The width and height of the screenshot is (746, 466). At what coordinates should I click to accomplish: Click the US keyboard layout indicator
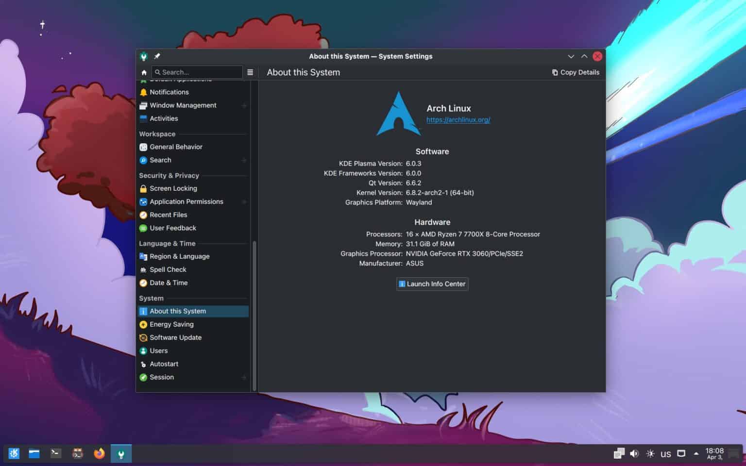[x=666, y=453]
